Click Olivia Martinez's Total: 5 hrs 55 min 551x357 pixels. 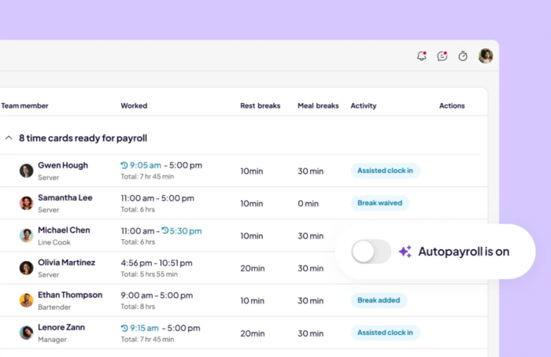149,274
